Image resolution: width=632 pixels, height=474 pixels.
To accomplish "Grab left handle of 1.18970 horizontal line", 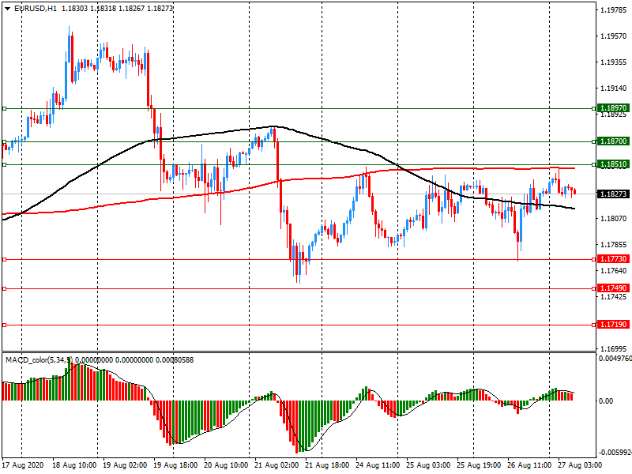I will tap(4, 108).
